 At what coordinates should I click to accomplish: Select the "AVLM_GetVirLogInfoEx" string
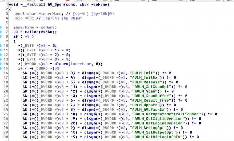click(157, 137)
